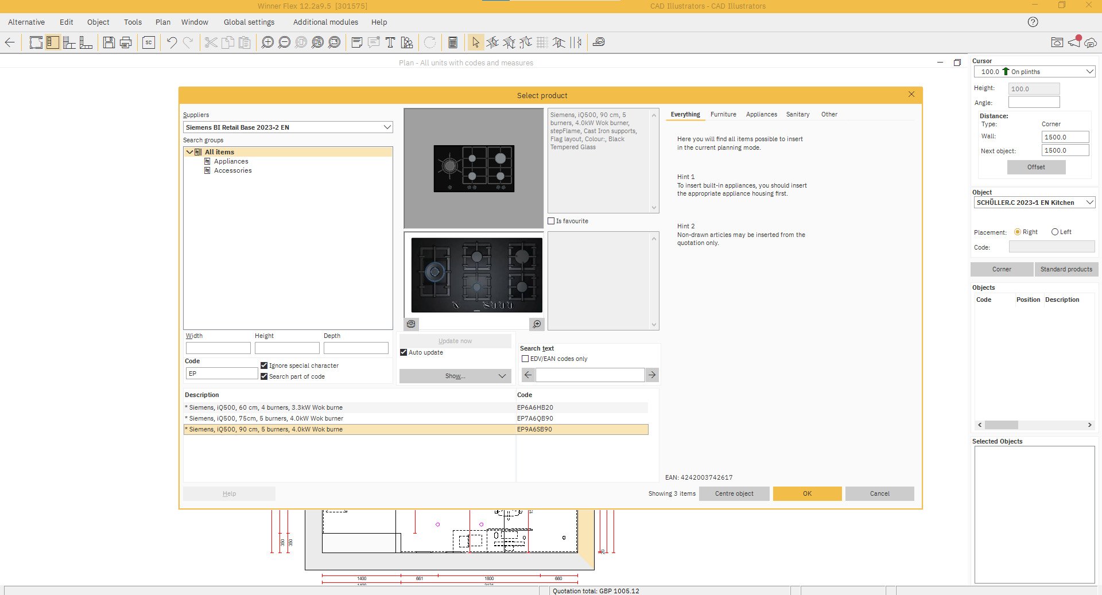Select the Siemens iQ500 75cm hob row

pos(344,418)
